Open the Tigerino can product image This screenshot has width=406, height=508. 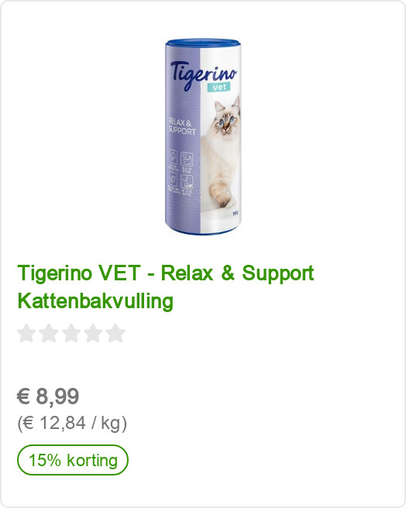[203, 137]
